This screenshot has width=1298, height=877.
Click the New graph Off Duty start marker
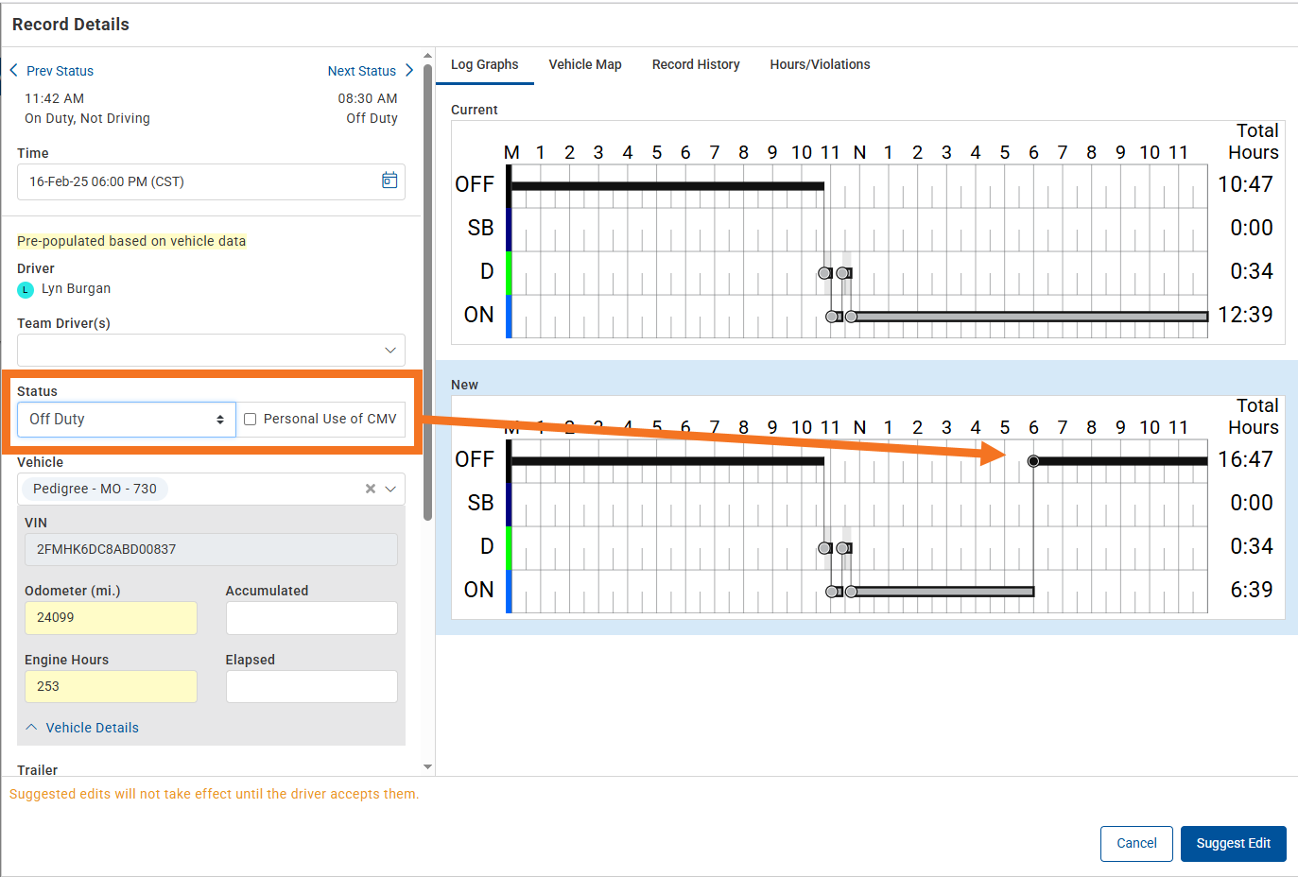click(x=1033, y=461)
